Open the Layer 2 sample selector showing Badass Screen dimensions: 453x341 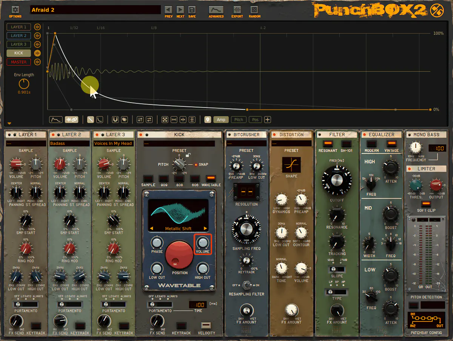70,143
